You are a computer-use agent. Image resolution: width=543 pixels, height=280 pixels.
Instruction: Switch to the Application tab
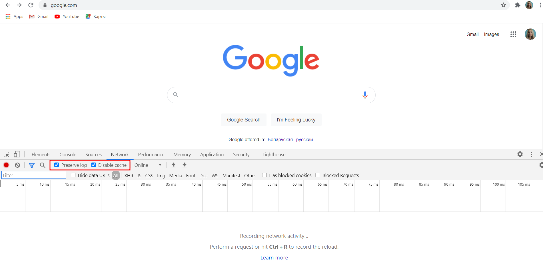coord(212,155)
